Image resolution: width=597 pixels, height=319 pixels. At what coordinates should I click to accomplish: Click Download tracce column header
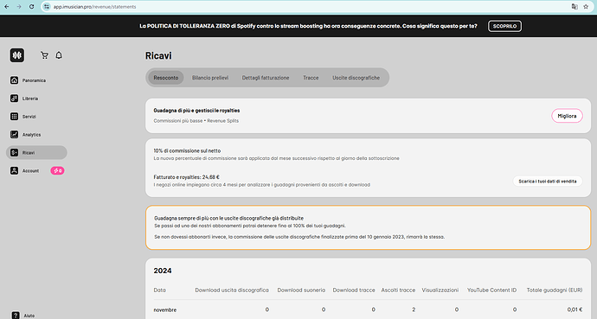click(354, 290)
